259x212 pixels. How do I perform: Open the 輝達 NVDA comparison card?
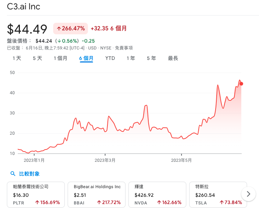click(157, 195)
